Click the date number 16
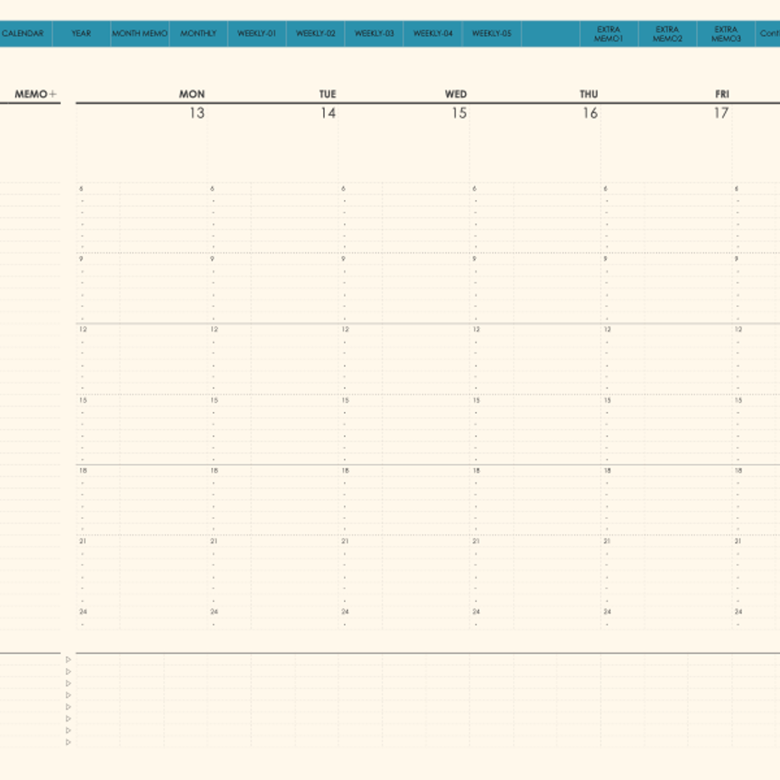 tap(590, 113)
